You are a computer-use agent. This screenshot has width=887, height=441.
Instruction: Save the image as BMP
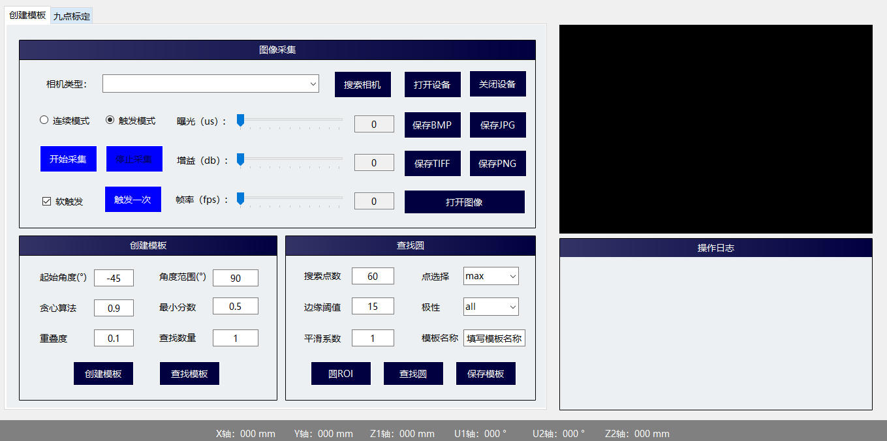[x=432, y=124]
